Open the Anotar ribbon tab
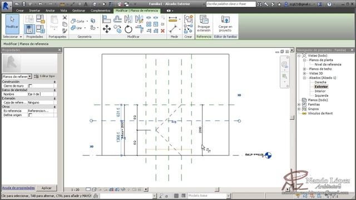Screen dimensions: 356x200 (x=50, y=11)
